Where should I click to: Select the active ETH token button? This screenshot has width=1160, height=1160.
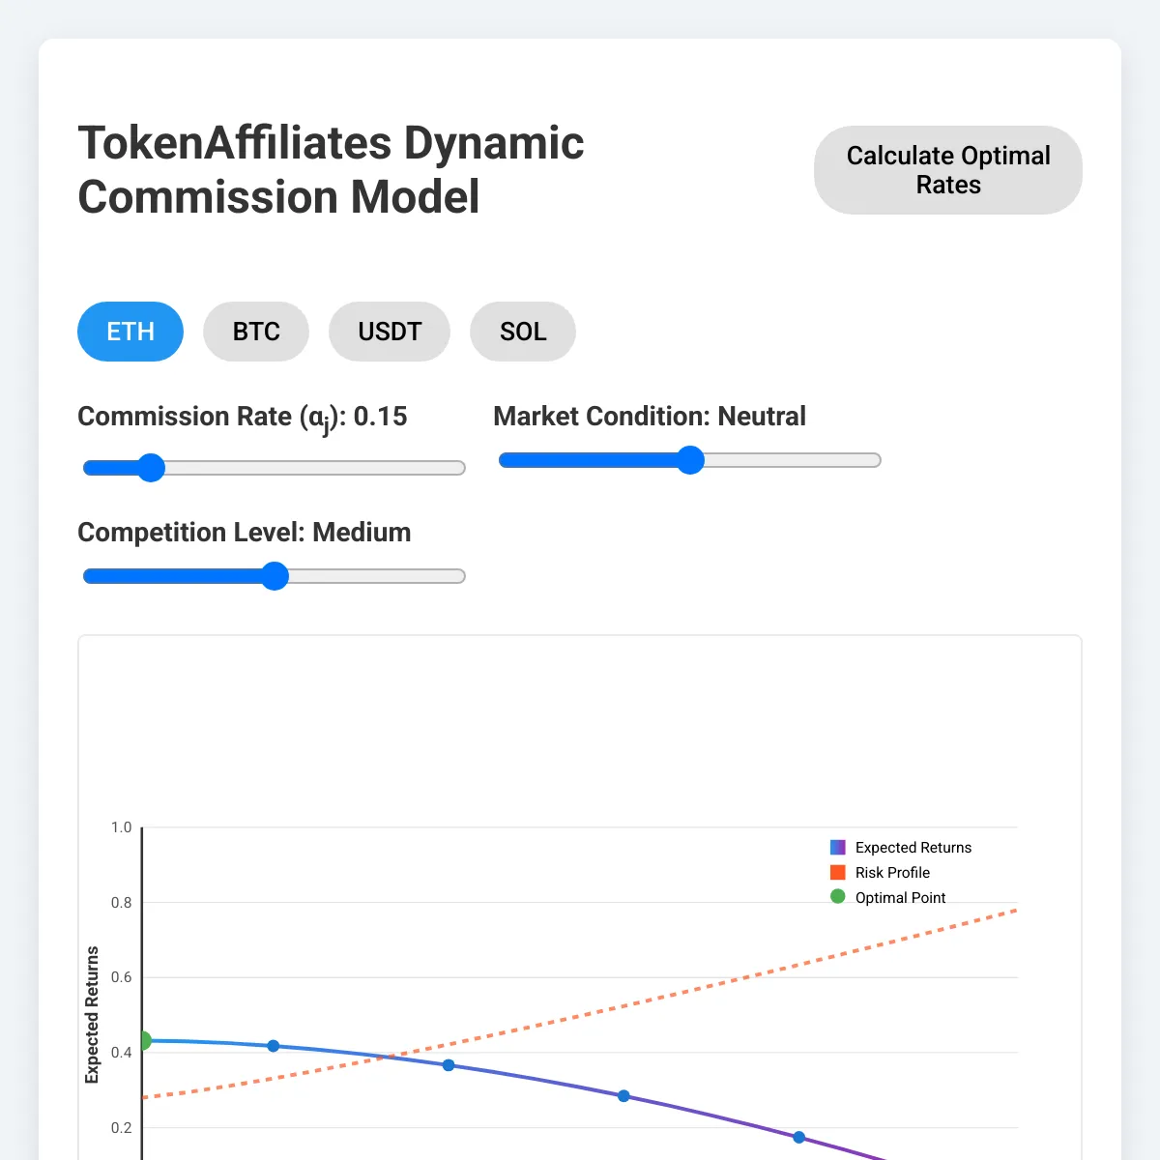tap(130, 332)
